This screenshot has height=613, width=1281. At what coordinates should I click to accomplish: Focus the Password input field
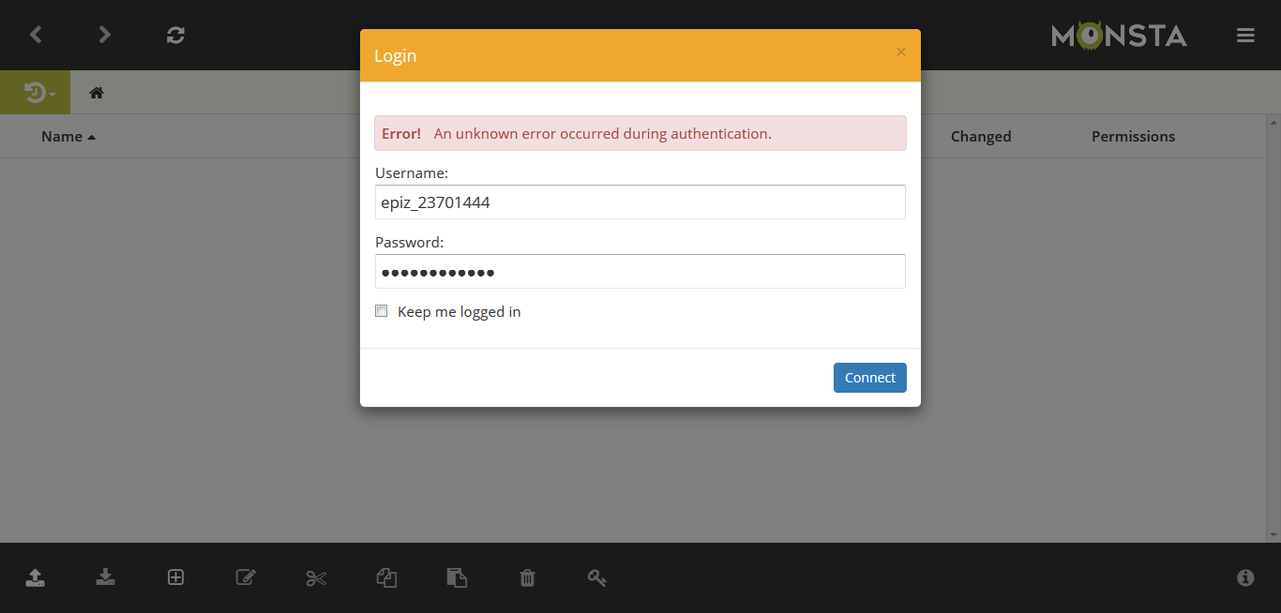pyautogui.click(x=640, y=272)
